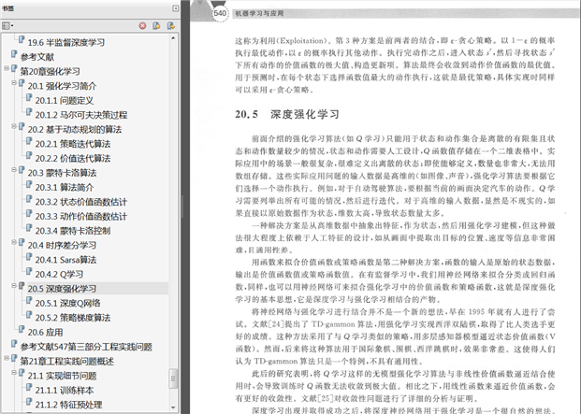Open bookmark 20.5.1 深度Q网络
The image size is (581, 414).
click(x=67, y=303)
